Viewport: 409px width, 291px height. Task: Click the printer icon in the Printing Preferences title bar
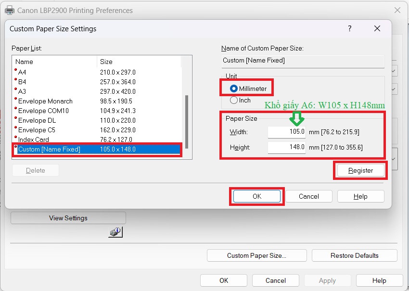click(10, 10)
